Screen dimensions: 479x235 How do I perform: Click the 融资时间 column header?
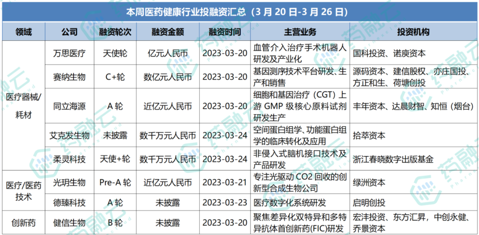tap(225, 32)
